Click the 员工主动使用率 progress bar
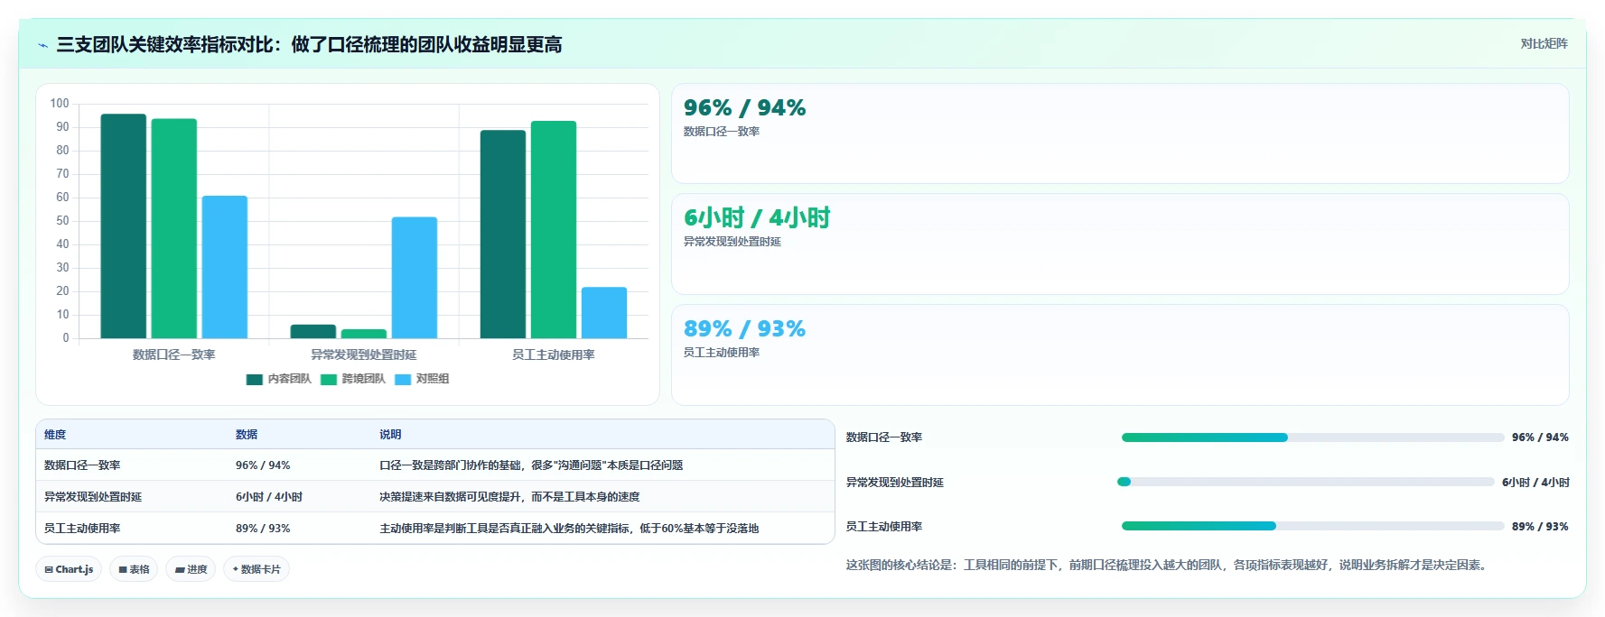Image resolution: width=1605 pixels, height=617 pixels. (x=1312, y=526)
